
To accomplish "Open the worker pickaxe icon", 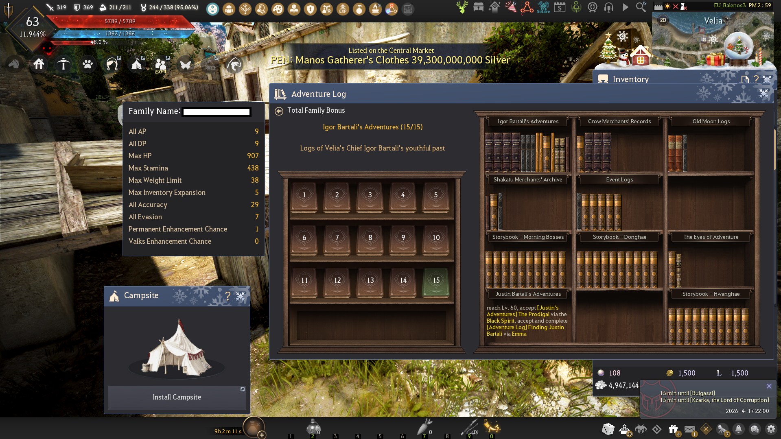I will pyautogui.click(x=63, y=64).
